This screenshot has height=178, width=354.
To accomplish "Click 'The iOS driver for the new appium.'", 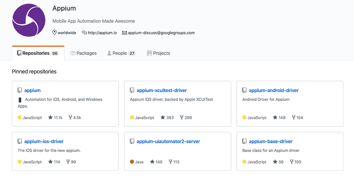I will [49, 151].
